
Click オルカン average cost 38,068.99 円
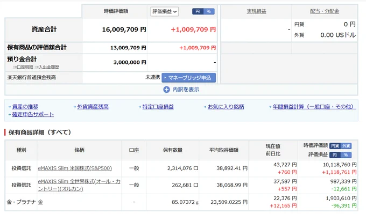coord(232,185)
